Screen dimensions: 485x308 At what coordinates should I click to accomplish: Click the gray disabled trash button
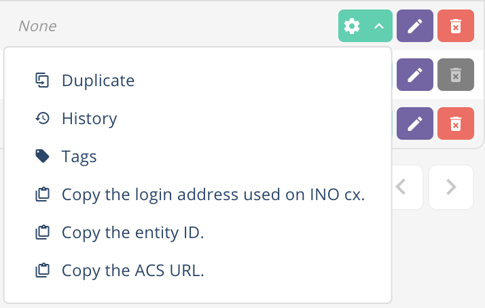[456, 75]
